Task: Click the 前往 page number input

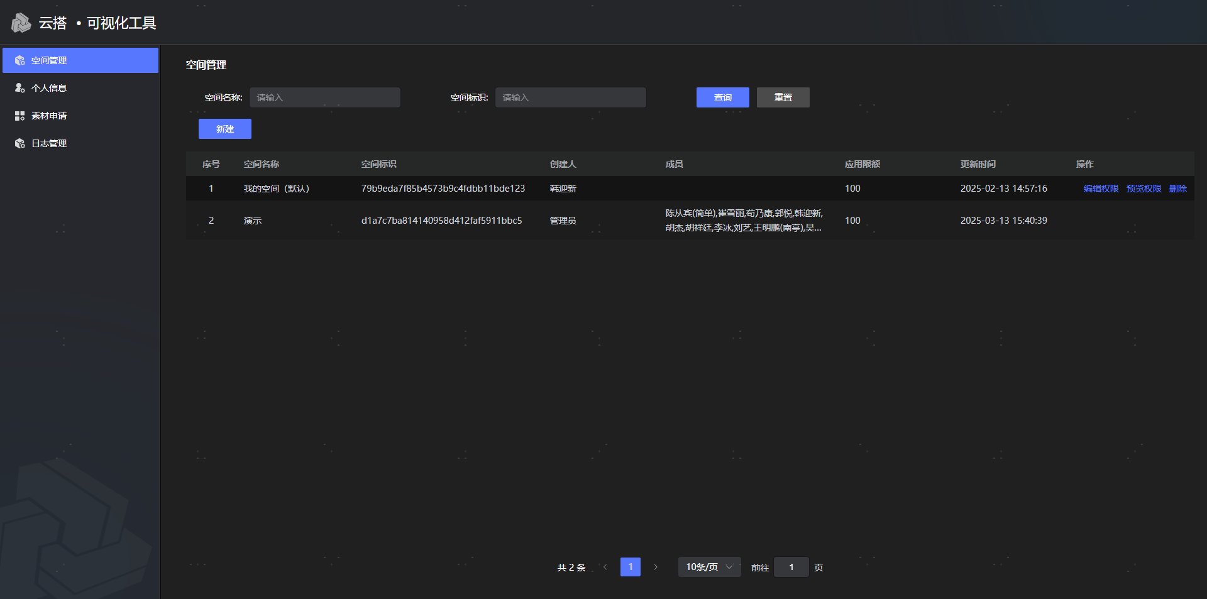Action: (x=791, y=567)
